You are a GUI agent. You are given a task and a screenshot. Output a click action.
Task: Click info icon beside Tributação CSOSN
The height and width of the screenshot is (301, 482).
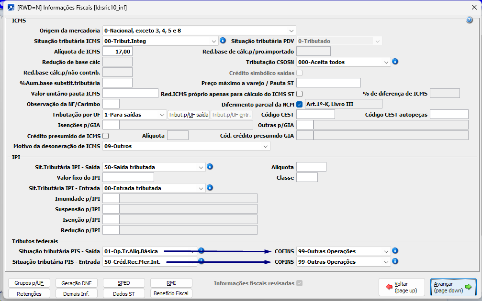point(395,62)
